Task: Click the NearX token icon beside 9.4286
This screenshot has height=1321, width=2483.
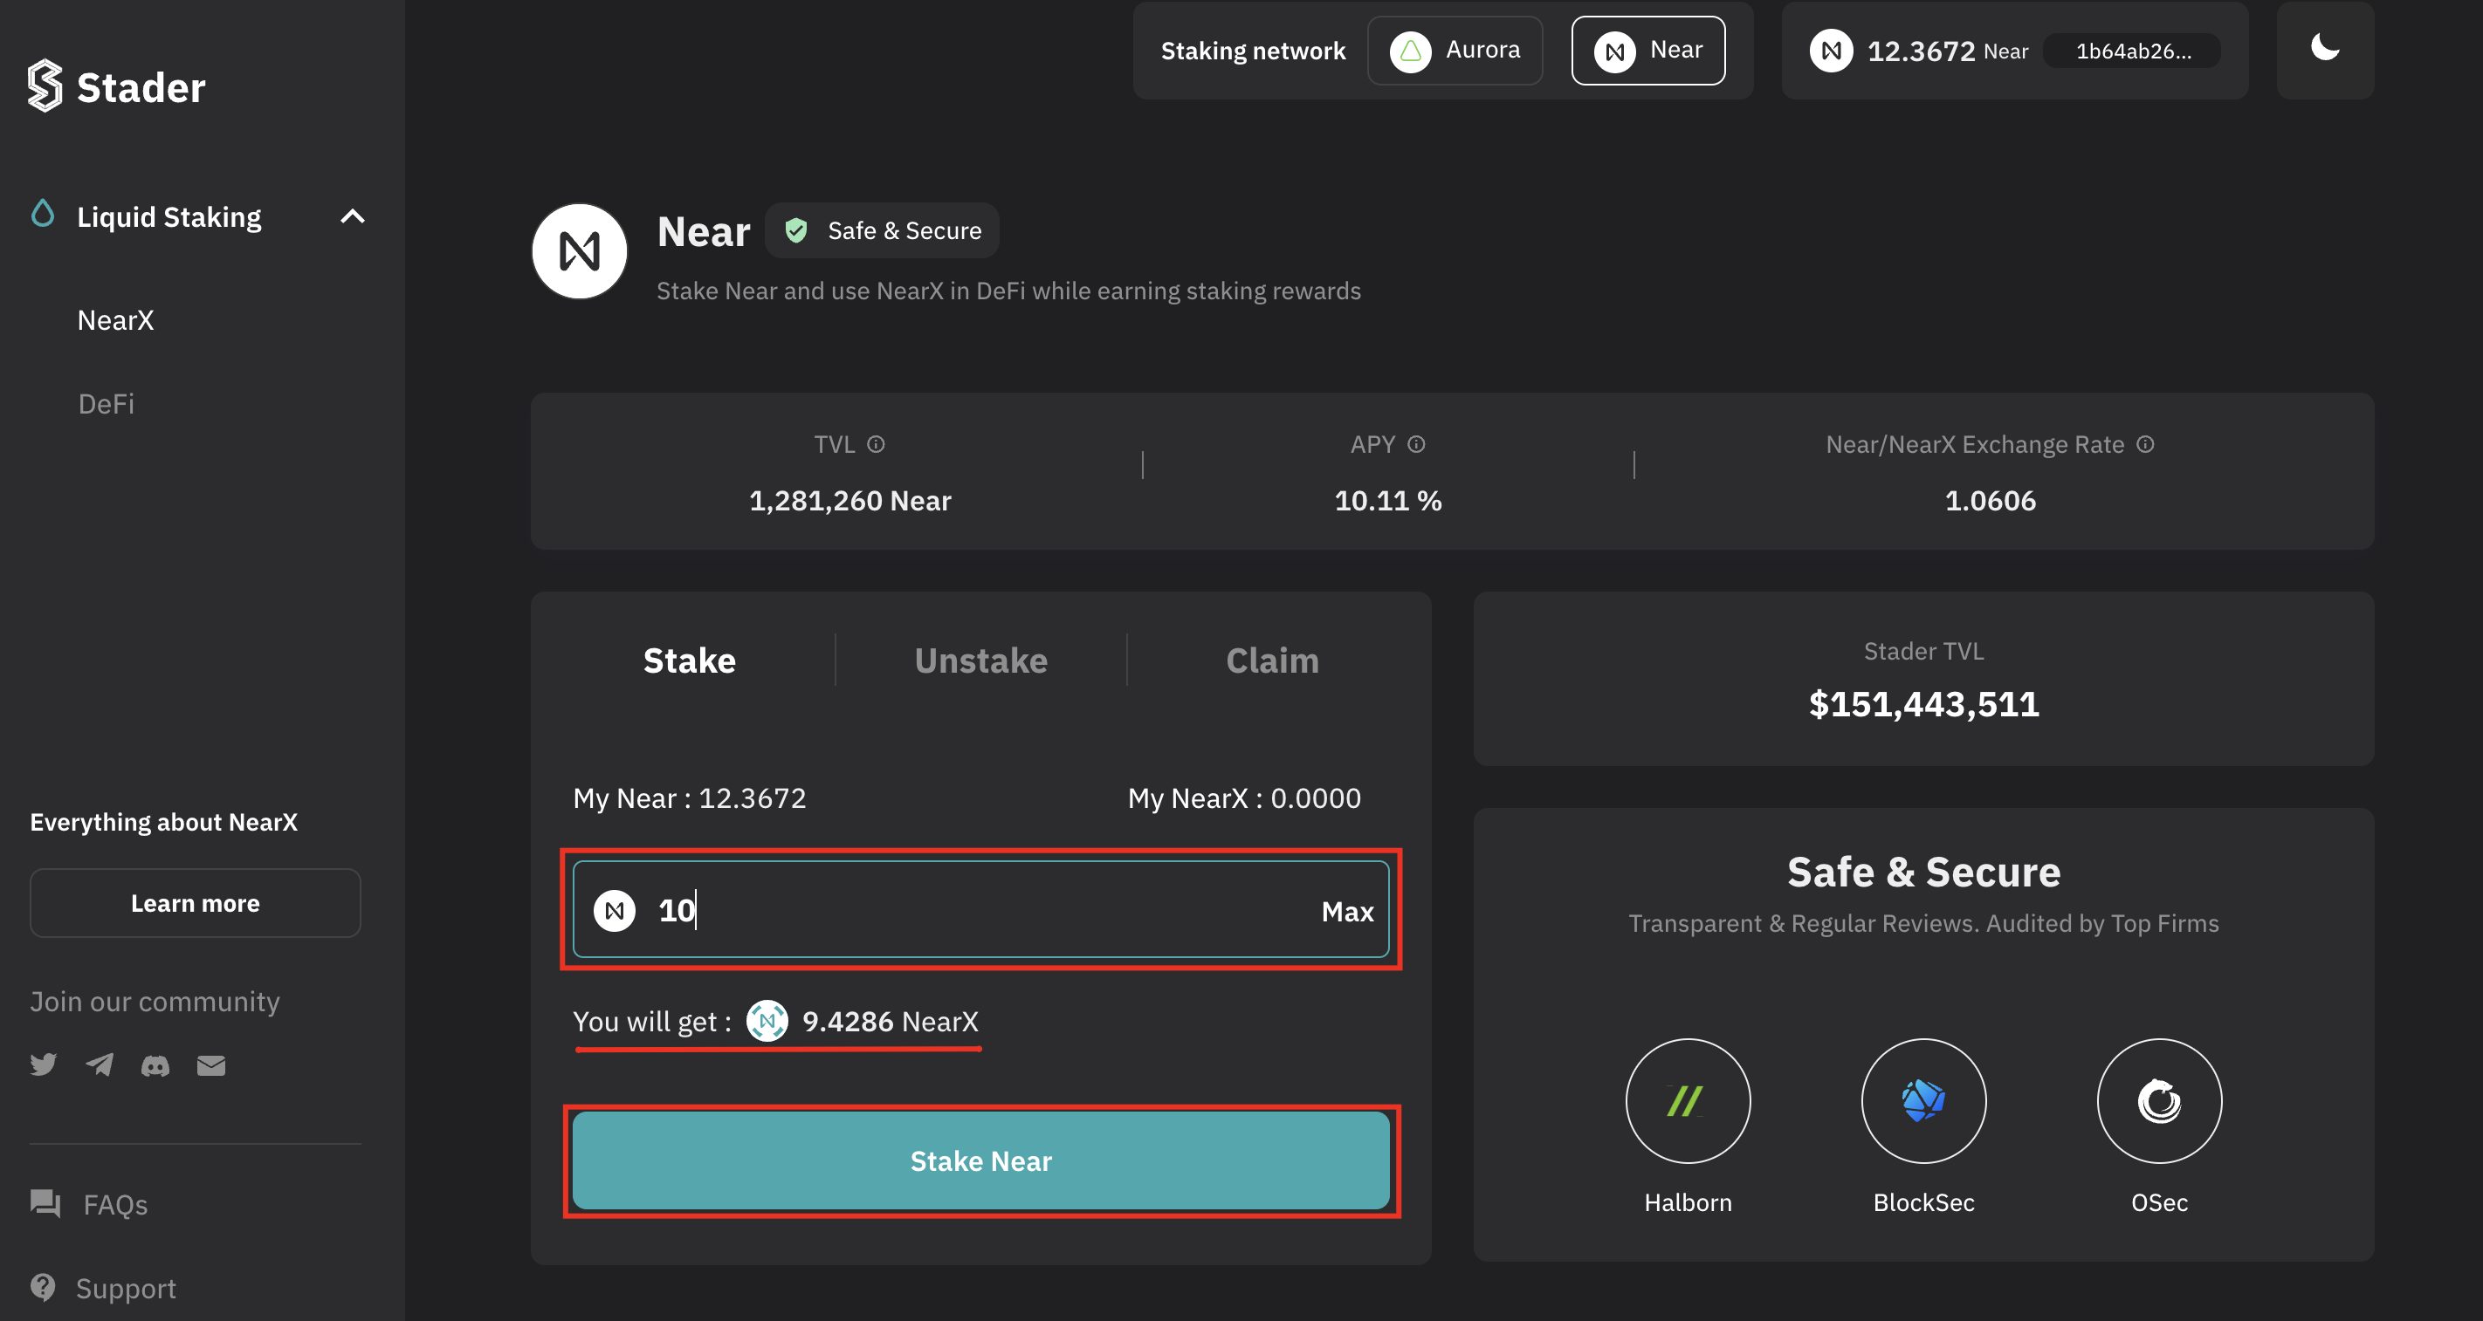Action: tap(767, 1022)
